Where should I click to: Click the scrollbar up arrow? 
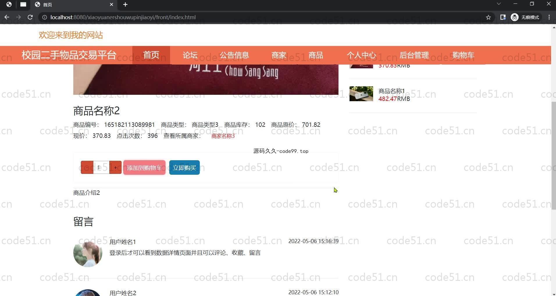[554, 27]
